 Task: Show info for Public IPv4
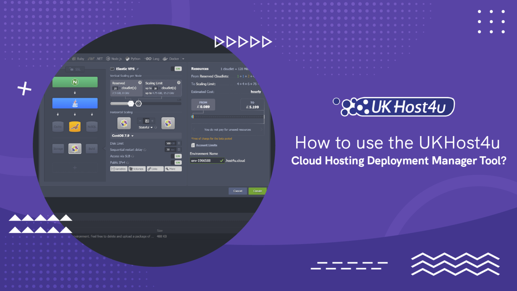pos(128,163)
